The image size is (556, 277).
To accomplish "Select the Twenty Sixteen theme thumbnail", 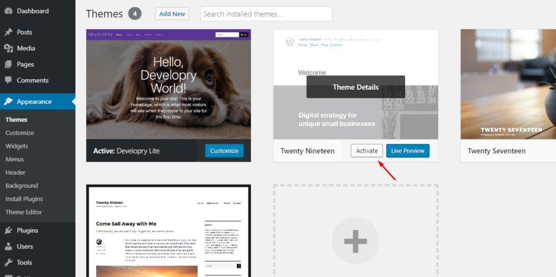I will (x=168, y=230).
